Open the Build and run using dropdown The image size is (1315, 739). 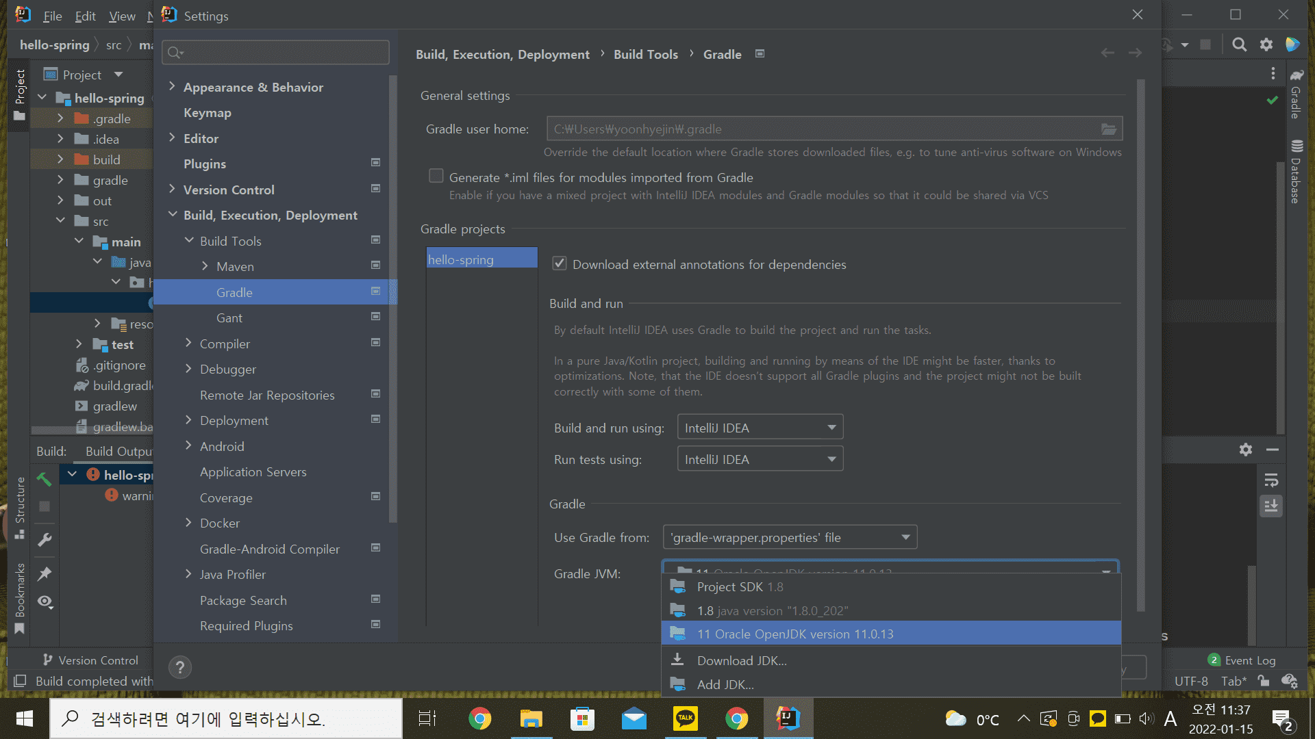click(x=760, y=428)
